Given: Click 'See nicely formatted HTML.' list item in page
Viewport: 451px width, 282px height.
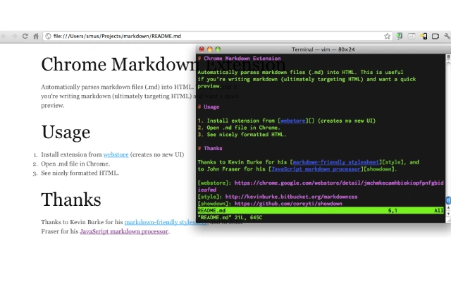Looking at the screenshot, I should [x=80, y=173].
